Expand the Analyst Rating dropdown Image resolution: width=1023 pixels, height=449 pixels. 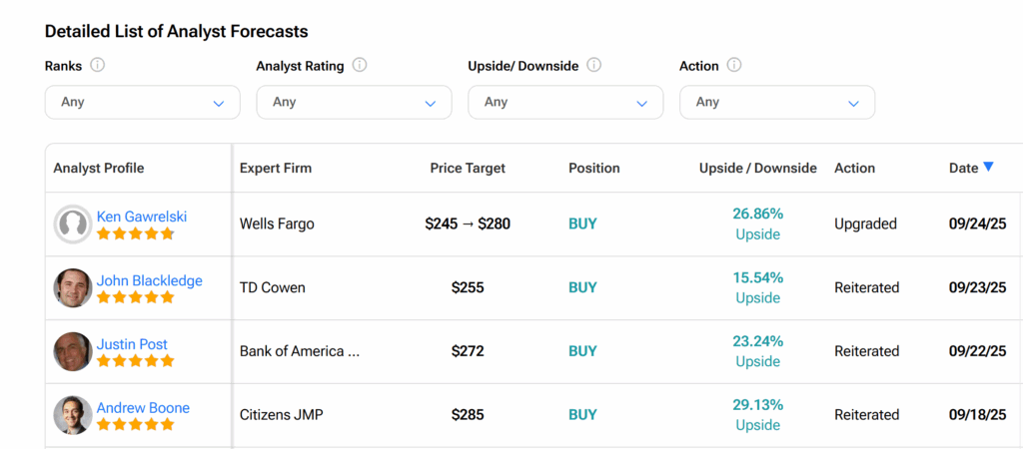click(x=354, y=102)
